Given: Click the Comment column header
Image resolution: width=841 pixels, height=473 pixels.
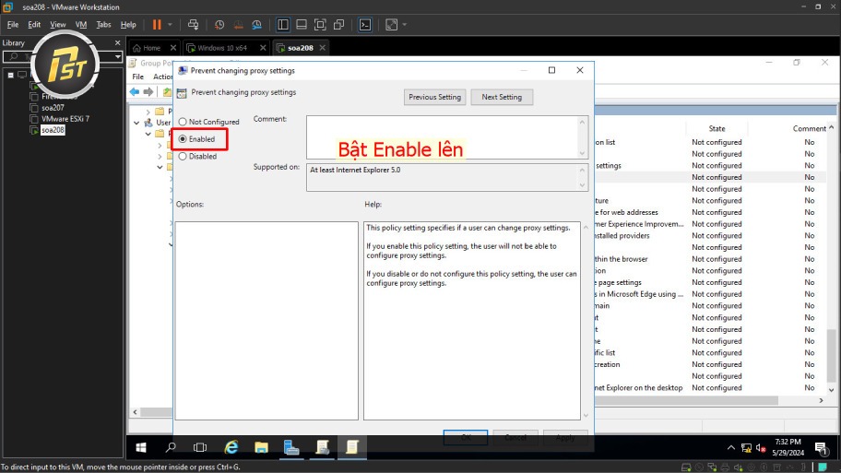Looking at the screenshot, I should (809, 129).
